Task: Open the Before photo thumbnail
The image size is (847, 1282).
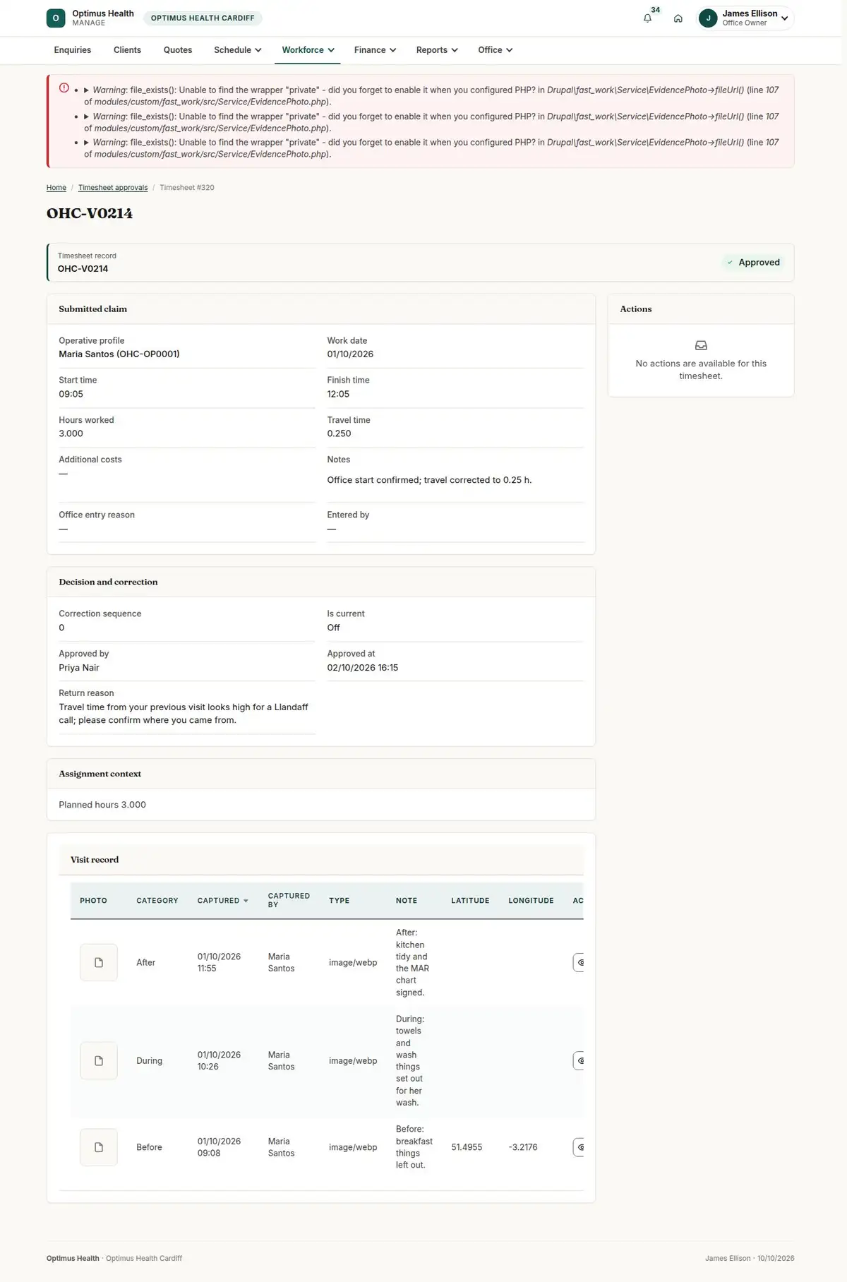Action: pos(99,1147)
